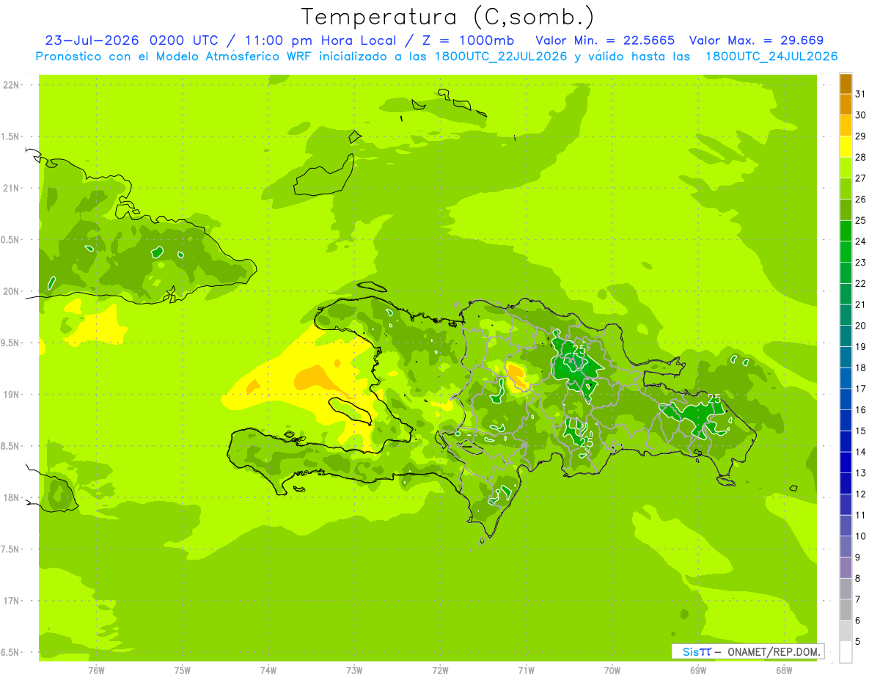Pick the gray swatch between 6 and 7
Image resolution: width=880 pixels, height=680 pixels.
click(x=846, y=610)
